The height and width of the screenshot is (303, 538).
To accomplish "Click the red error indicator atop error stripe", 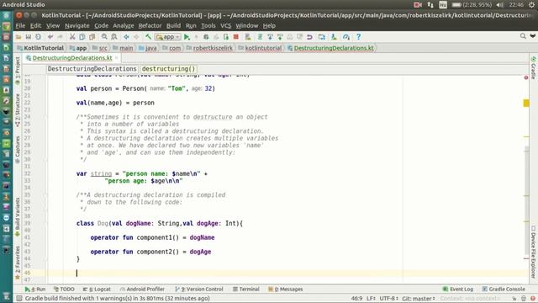I will (x=526, y=77).
